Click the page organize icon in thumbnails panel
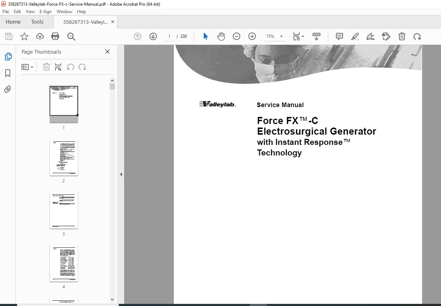 pyautogui.click(x=58, y=67)
